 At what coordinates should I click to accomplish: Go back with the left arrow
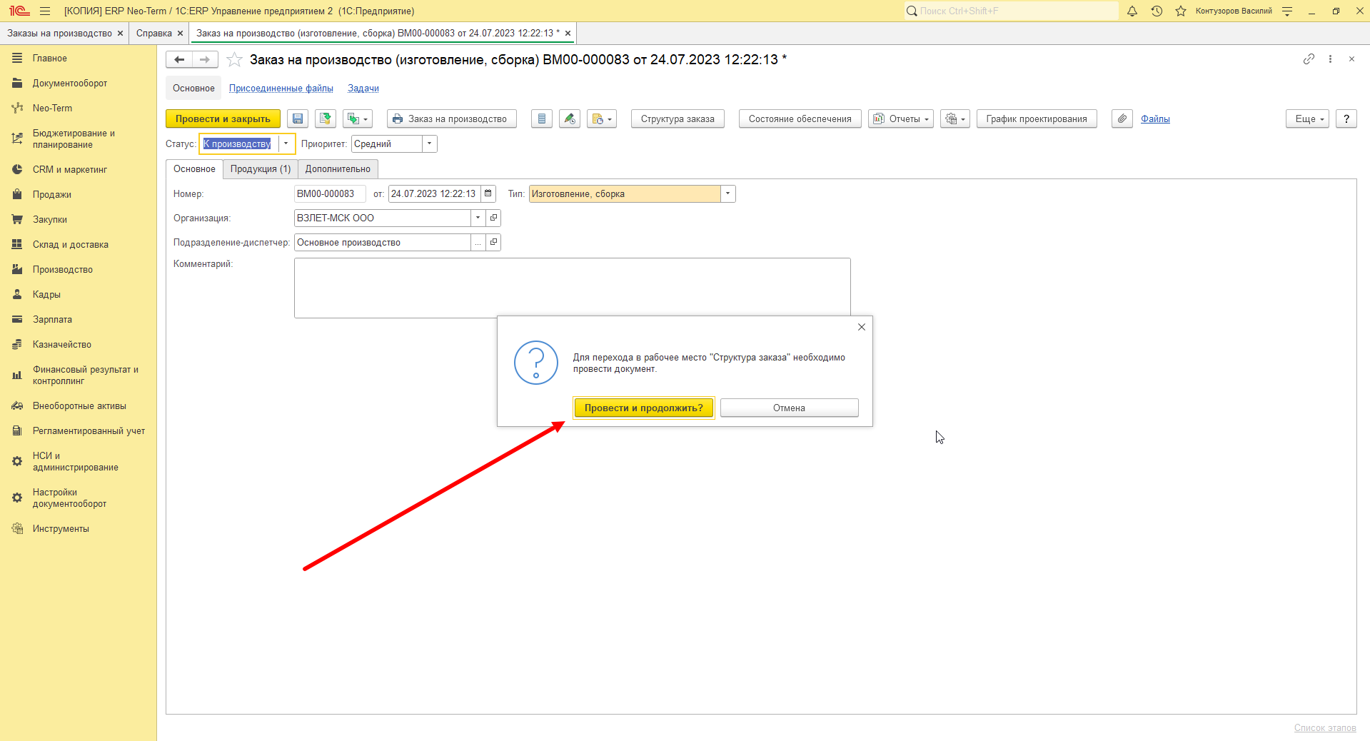(x=179, y=60)
